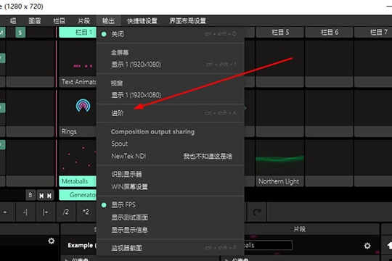Click Metaballs clip thumbnail
392x261 pixels.
78,157
